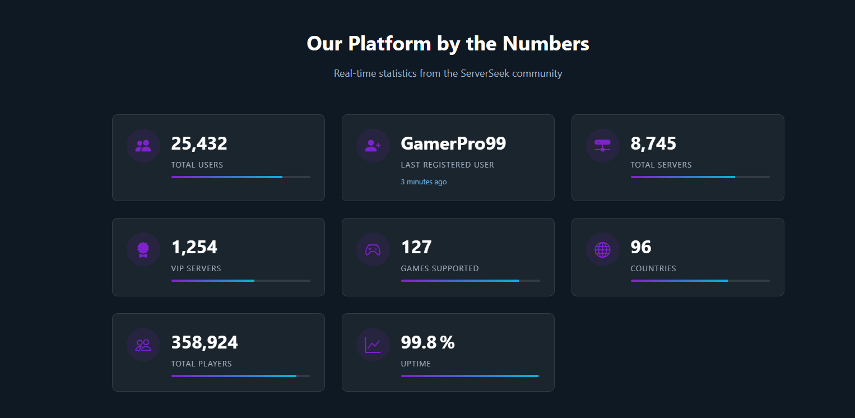Screen dimensions: 855x418
Task: Click the Uptime progress bar
Action: coord(470,376)
